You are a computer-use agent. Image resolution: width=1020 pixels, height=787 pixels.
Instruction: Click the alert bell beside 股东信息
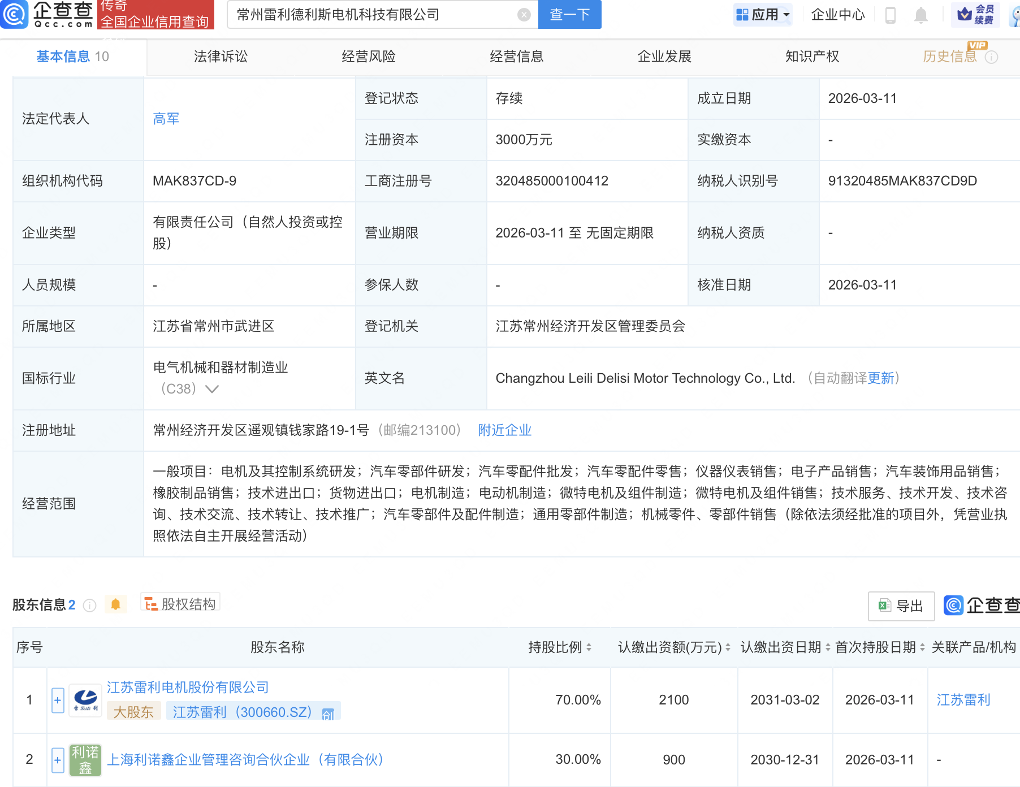click(x=117, y=604)
